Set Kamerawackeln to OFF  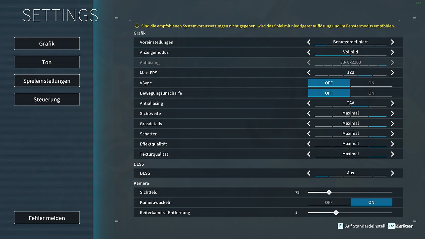point(329,202)
